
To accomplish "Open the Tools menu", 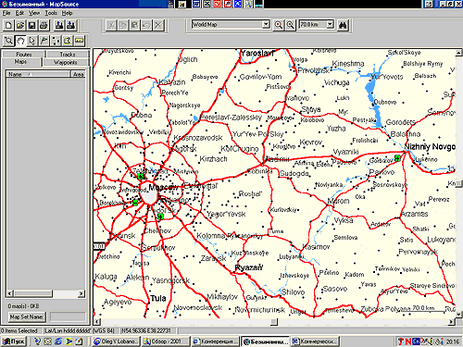I will [51, 13].
